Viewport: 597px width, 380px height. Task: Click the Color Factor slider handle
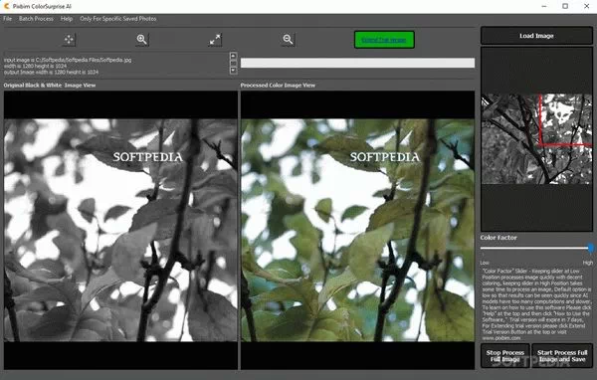pyautogui.click(x=590, y=248)
